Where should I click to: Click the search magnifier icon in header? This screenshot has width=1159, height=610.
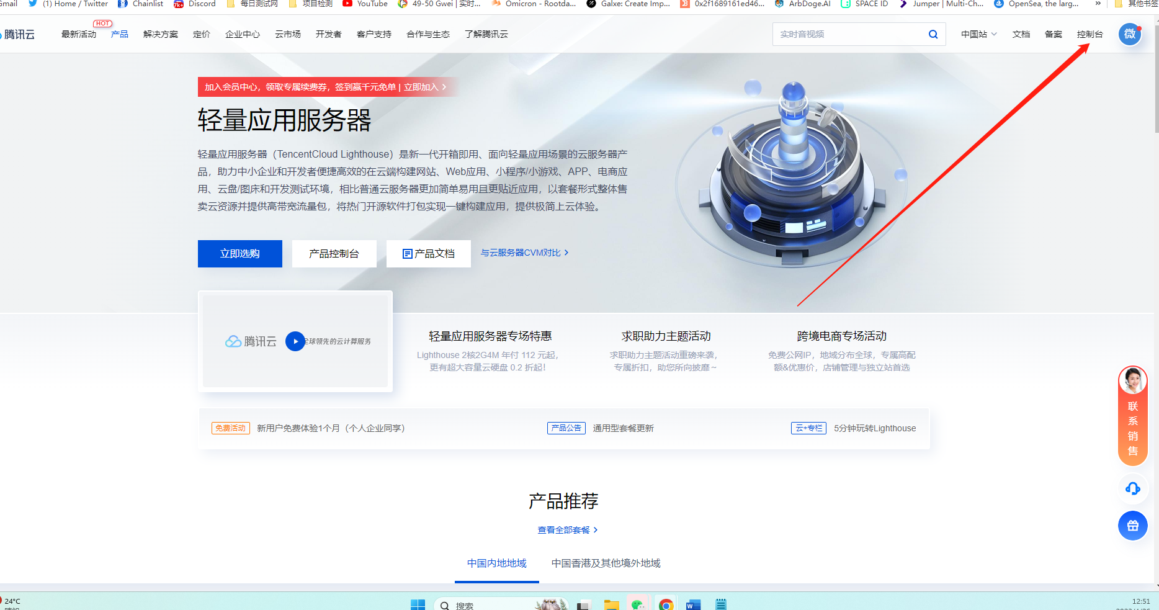[933, 34]
